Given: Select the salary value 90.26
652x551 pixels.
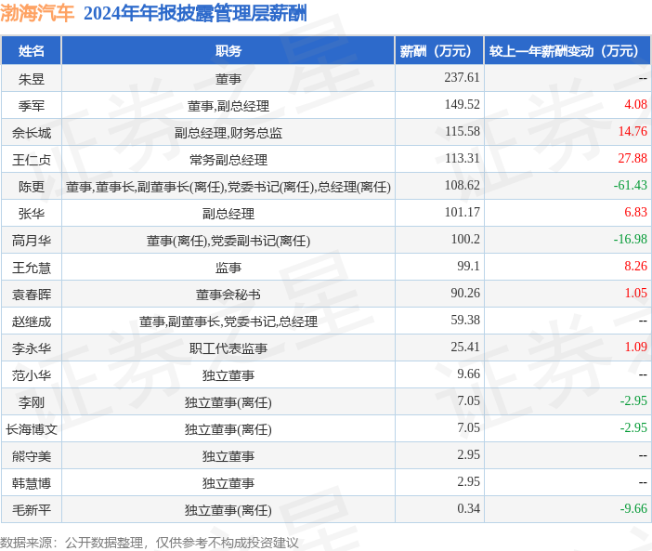Looking at the screenshot, I should click(x=465, y=294).
